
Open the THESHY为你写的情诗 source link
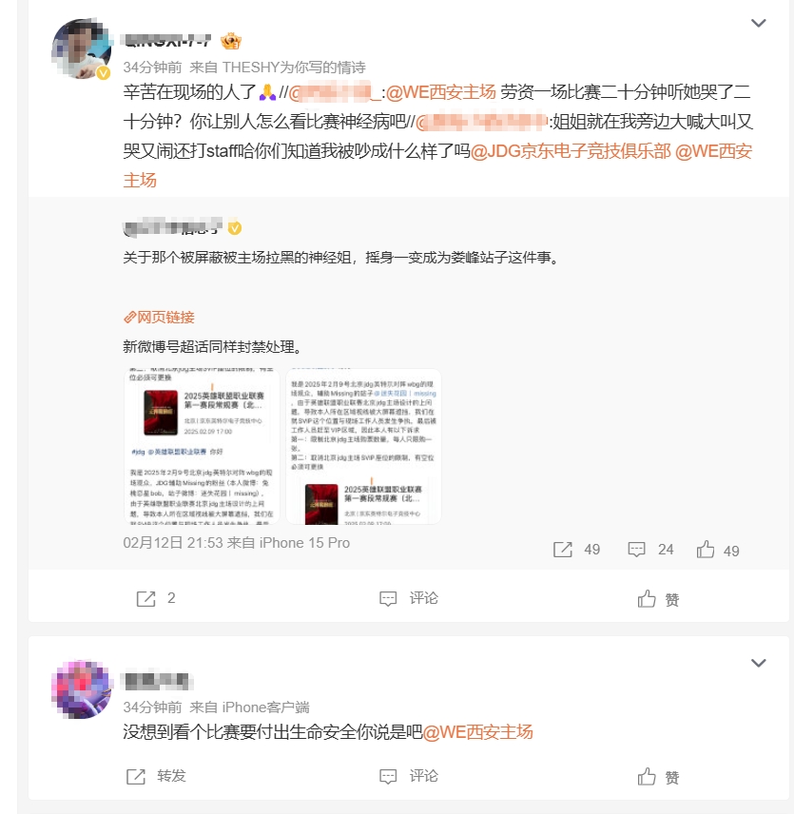pos(294,68)
